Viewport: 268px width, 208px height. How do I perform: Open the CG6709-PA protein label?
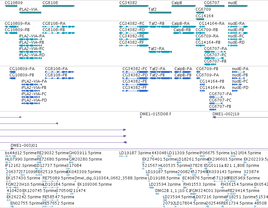[208, 75]
